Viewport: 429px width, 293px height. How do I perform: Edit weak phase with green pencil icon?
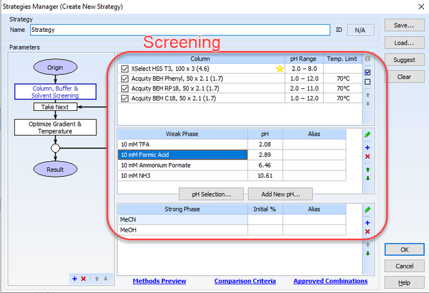tap(368, 134)
